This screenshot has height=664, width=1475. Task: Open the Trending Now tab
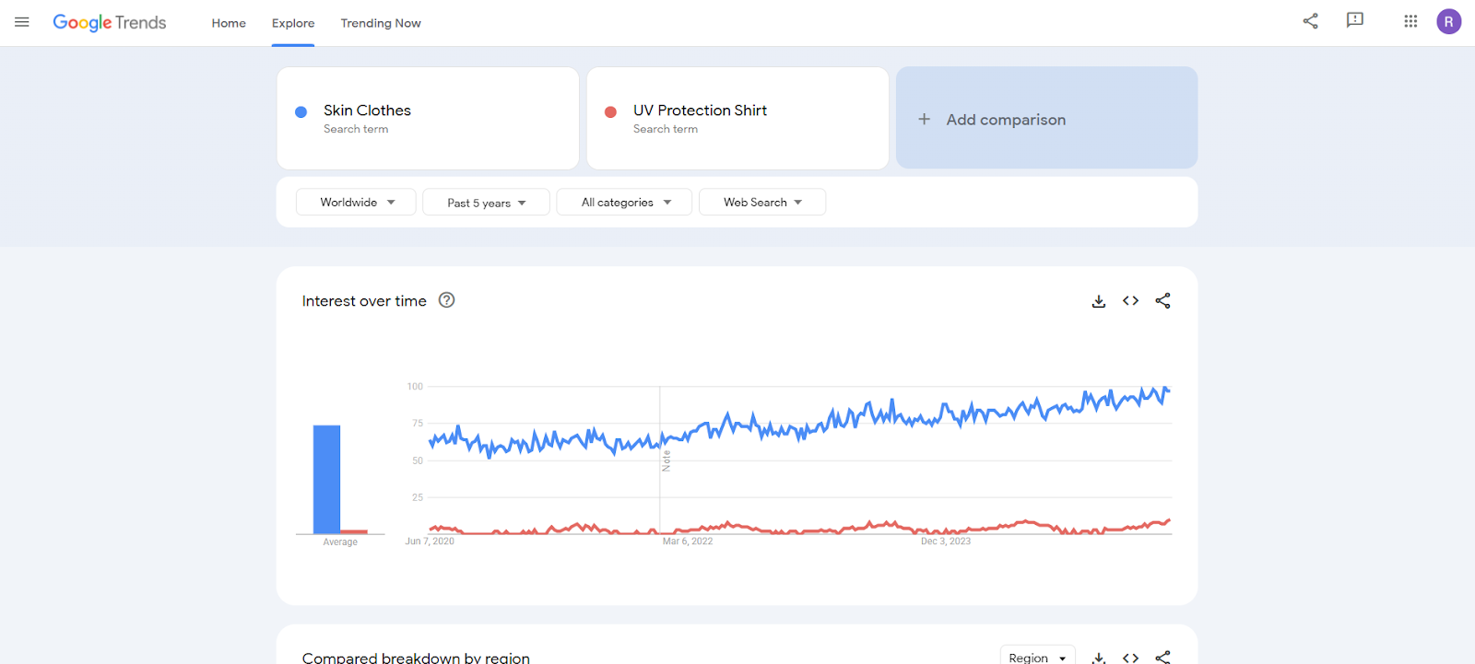[381, 23]
